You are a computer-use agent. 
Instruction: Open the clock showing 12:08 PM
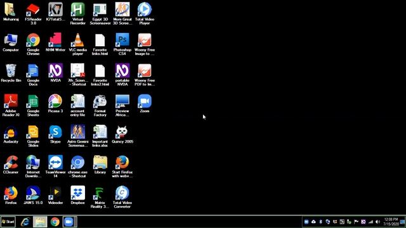point(391,222)
